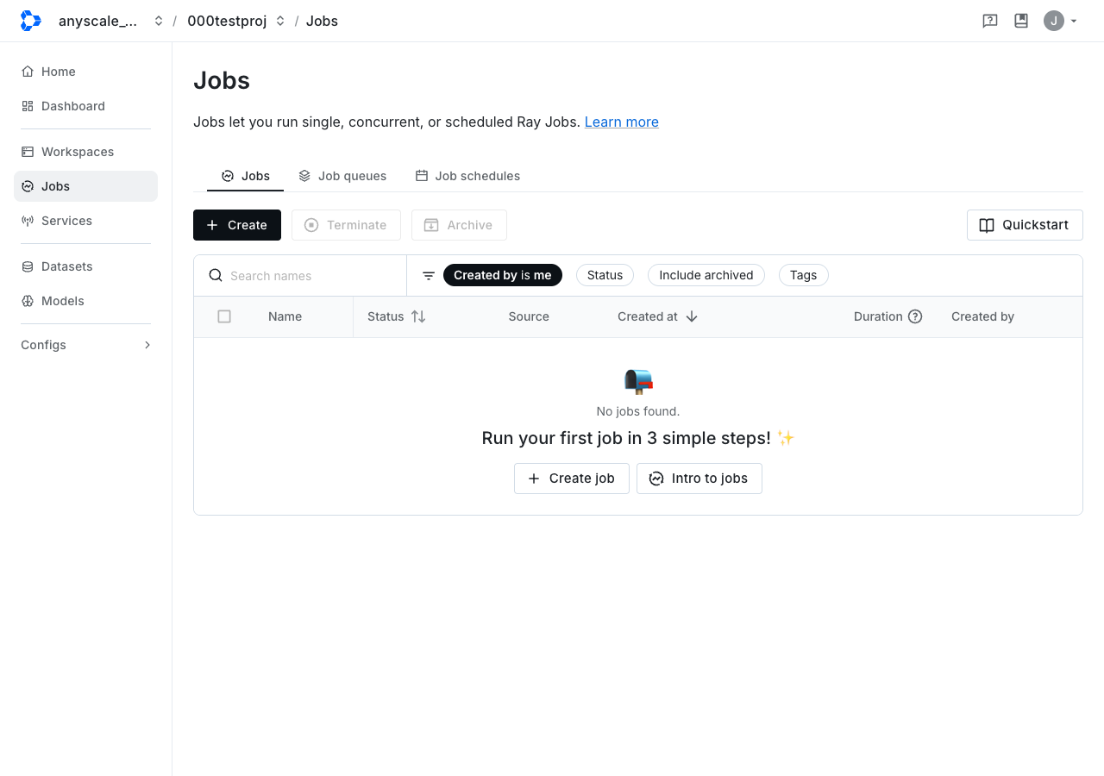Click the Anyscale logo icon
Image resolution: width=1104 pixels, height=776 pixels.
[x=31, y=21]
